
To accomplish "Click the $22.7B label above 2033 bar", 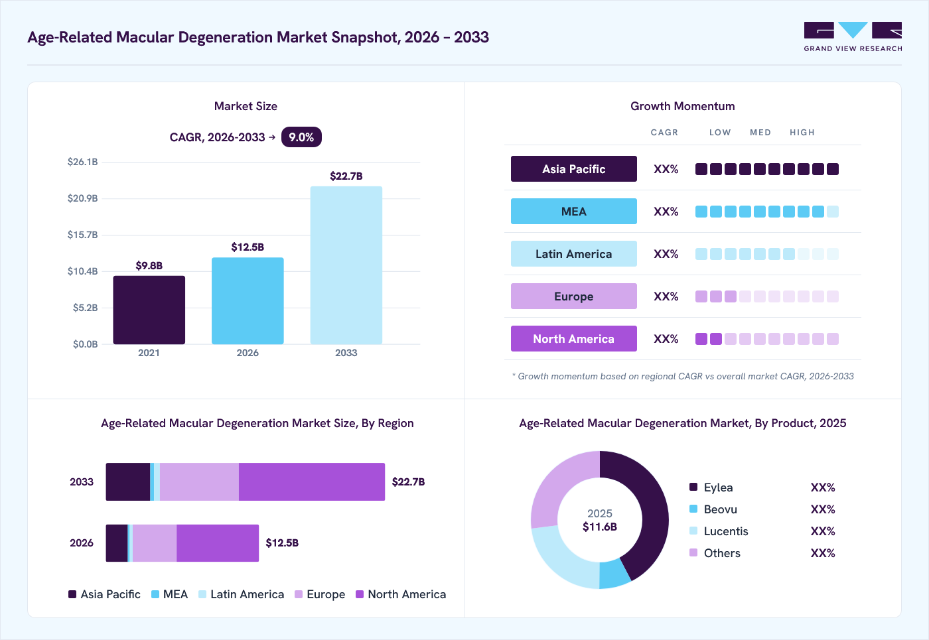I will [346, 176].
